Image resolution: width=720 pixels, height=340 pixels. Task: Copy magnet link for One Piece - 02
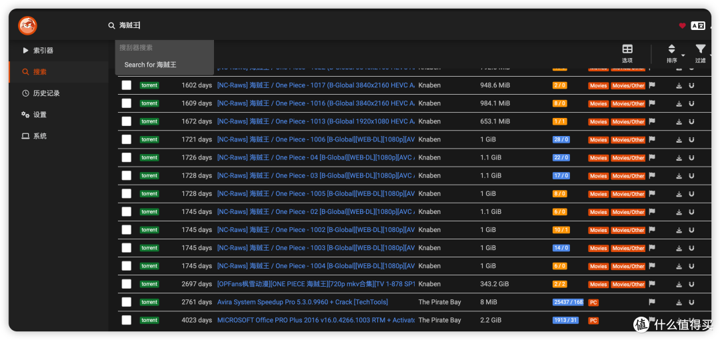(691, 212)
